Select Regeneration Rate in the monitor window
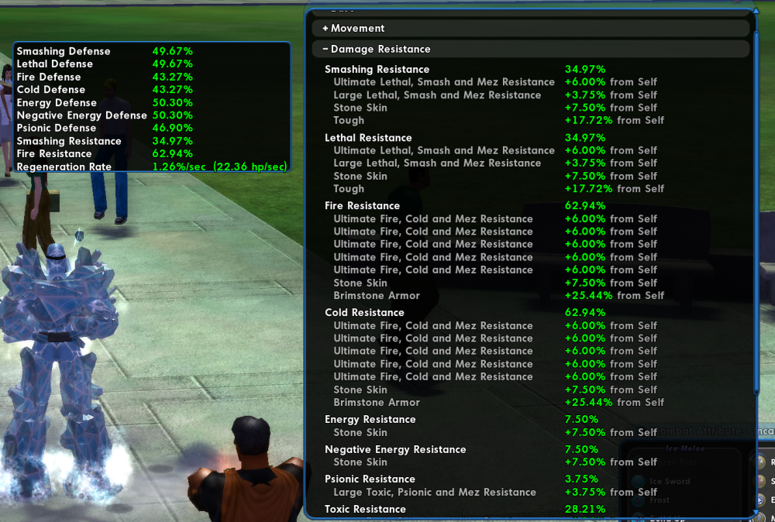The image size is (775, 522). coord(64,167)
